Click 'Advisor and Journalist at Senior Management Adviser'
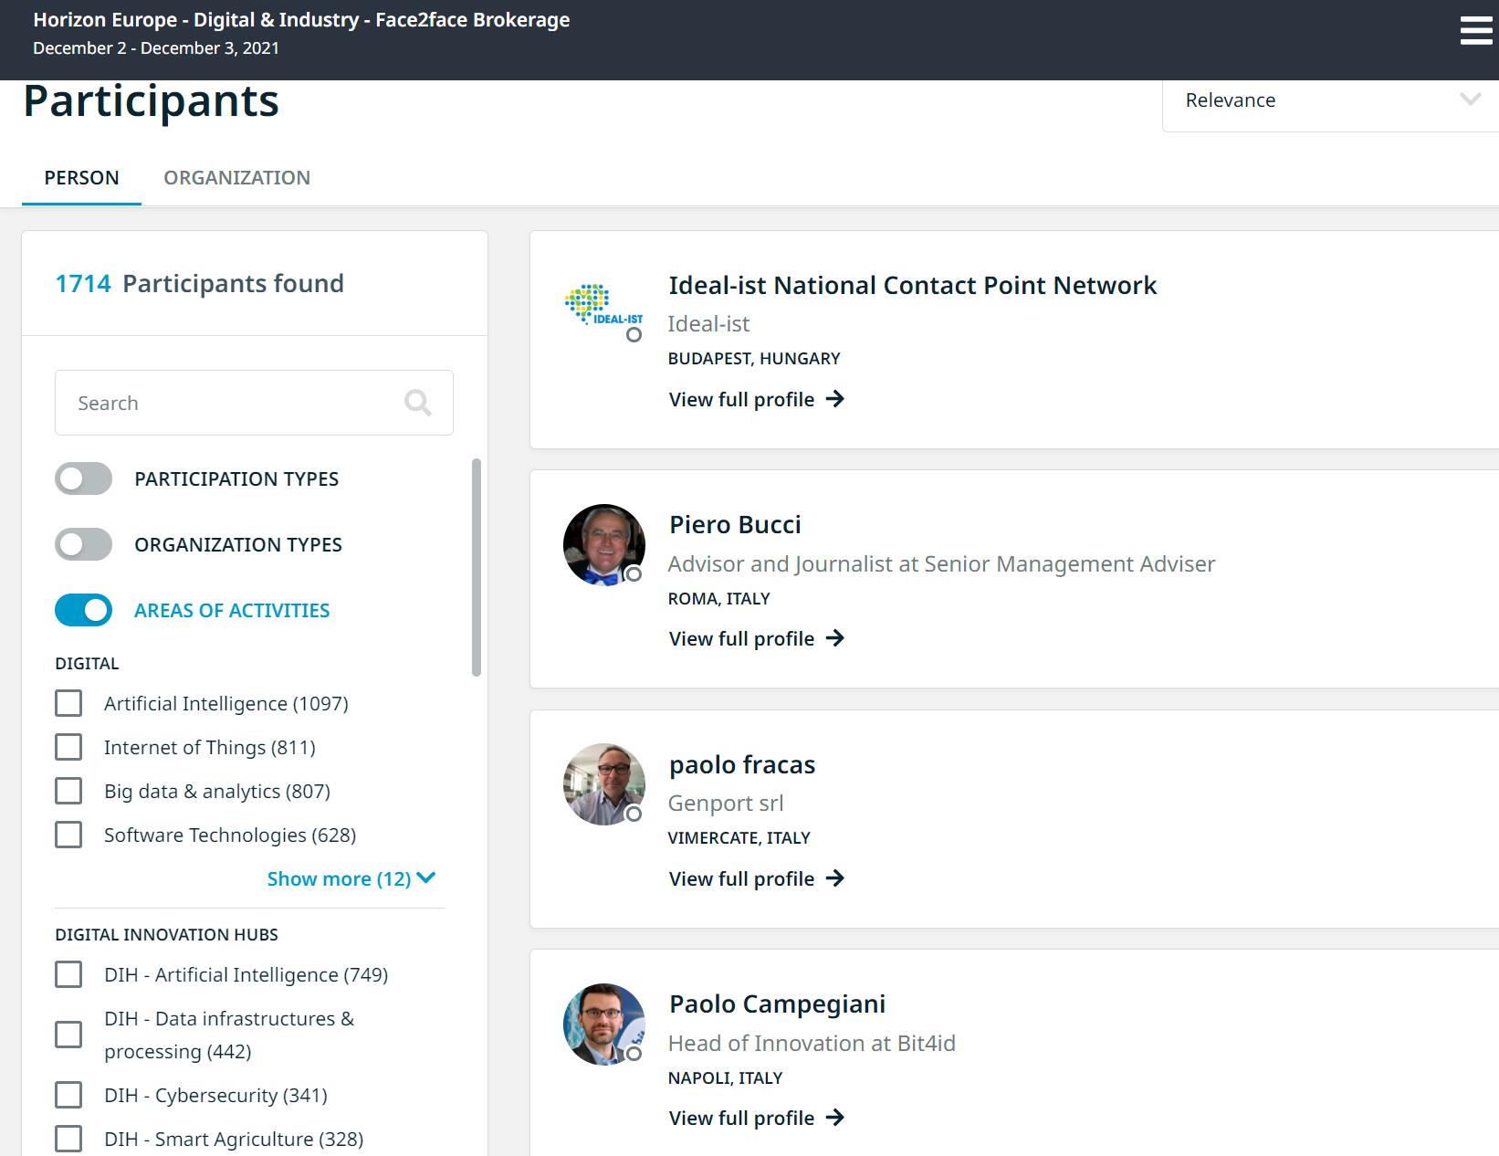1499x1156 pixels. tap(941, 563)
